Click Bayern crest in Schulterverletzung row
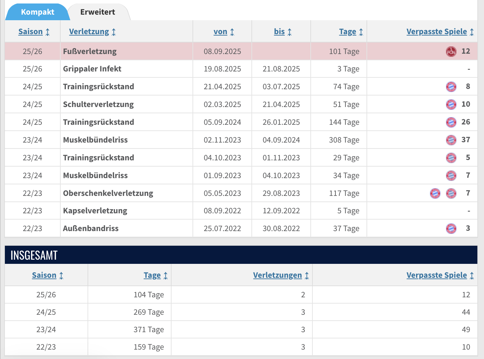 (x=451, y=104)
